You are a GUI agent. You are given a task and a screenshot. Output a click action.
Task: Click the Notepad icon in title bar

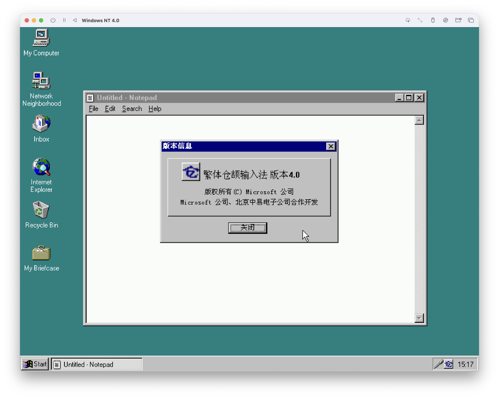tap(90, 98)
